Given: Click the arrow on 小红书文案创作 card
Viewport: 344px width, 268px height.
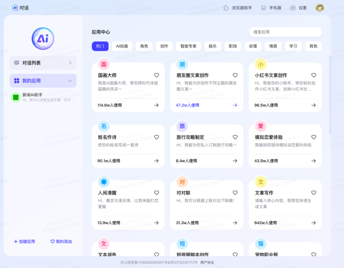Looking at the screenshot, I should [314, 105].
